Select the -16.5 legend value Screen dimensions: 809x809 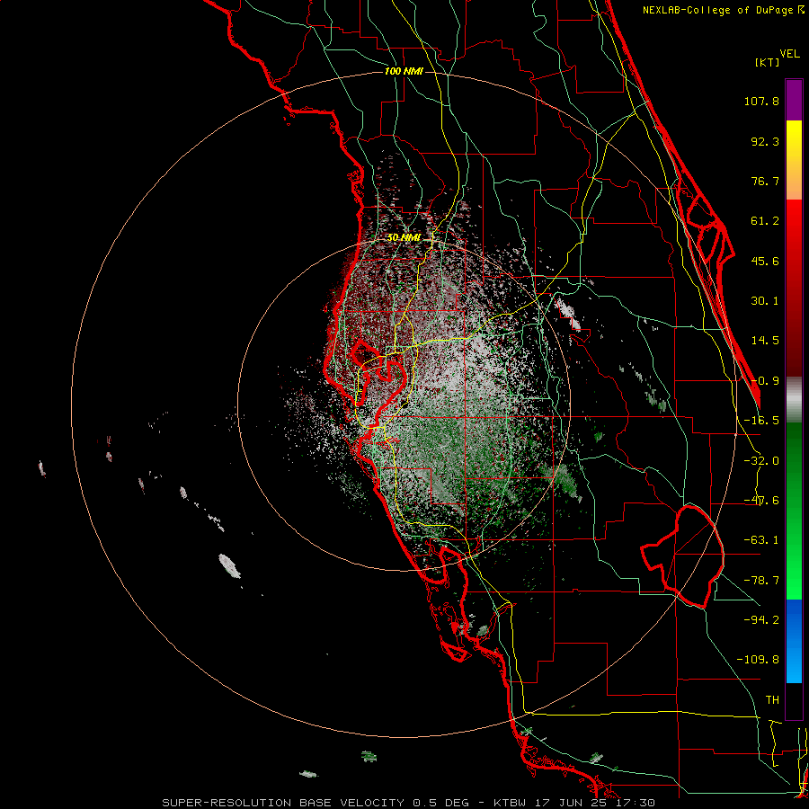(761, 421)
